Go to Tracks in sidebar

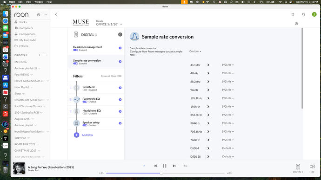click(23, 22)
